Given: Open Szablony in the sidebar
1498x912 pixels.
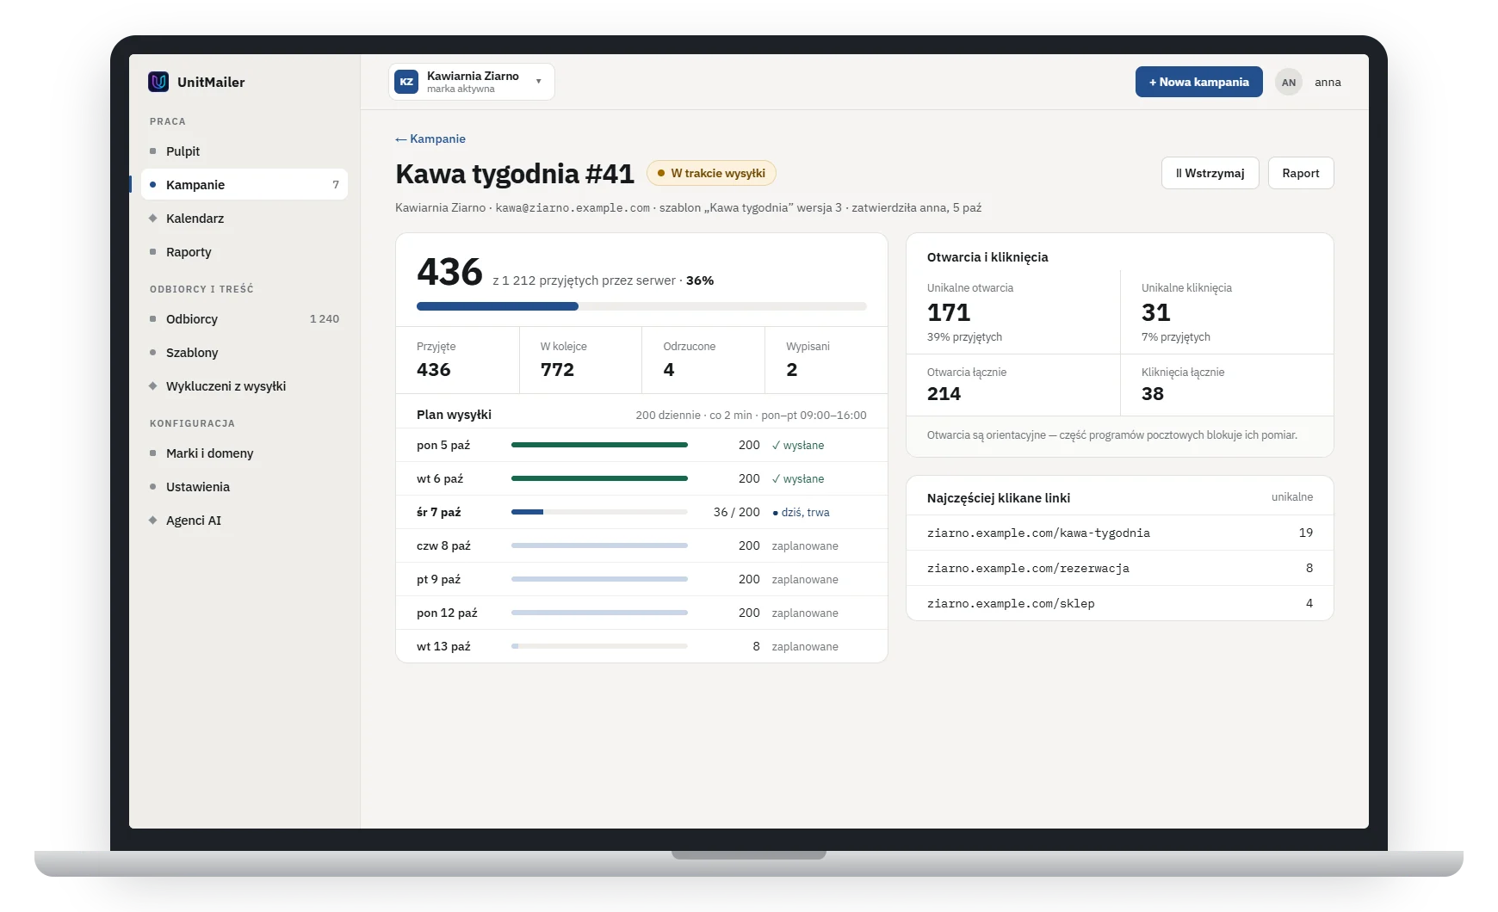Looking at the screenshot, I should tap(245, 353).
